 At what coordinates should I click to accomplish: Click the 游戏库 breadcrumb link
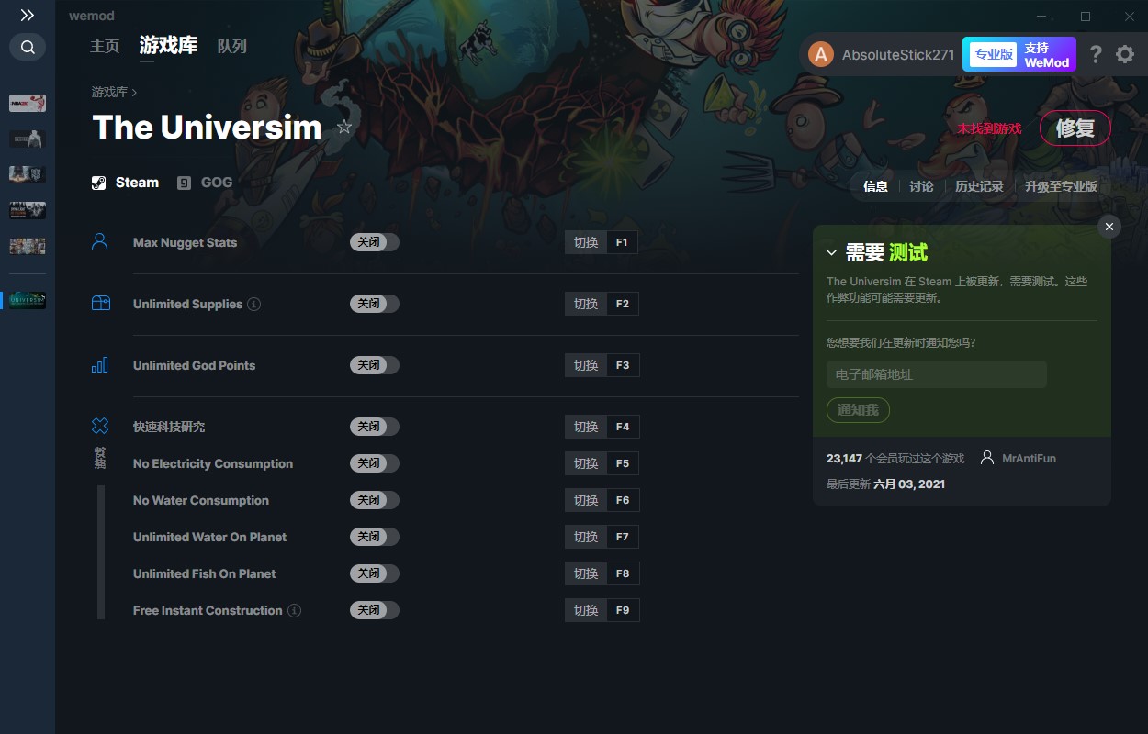(x=109, y=92)
